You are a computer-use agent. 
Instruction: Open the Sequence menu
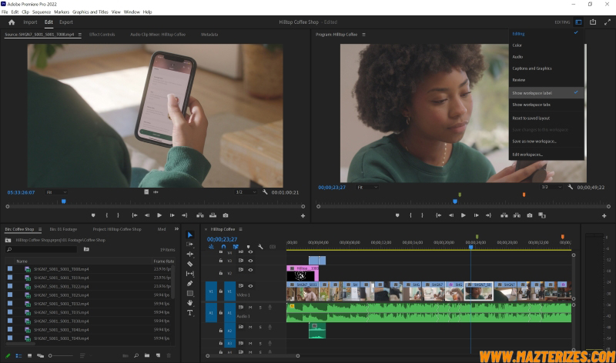pos(42,12)
